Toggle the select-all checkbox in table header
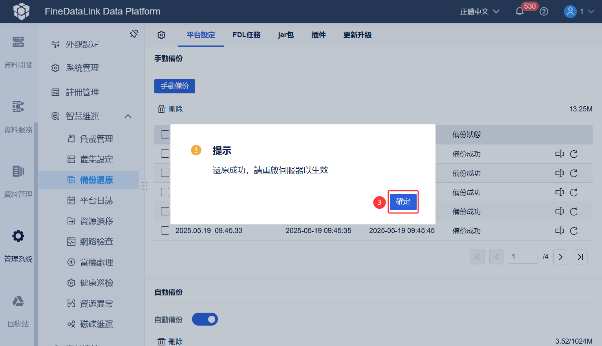Screen dimensions: 602x346 [165, 135]
